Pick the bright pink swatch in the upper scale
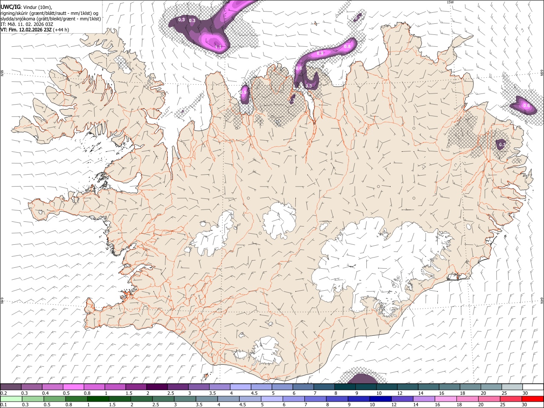Image resolution: width=544 pixels, height=408 pixels. coord(74,387)
